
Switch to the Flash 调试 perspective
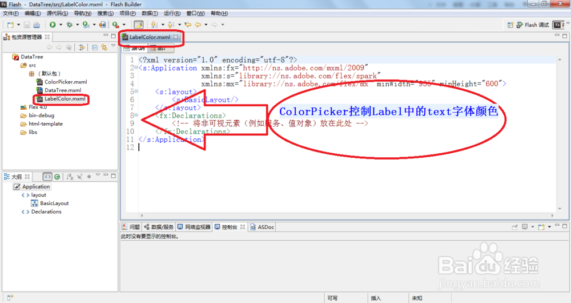pos(533,25)
